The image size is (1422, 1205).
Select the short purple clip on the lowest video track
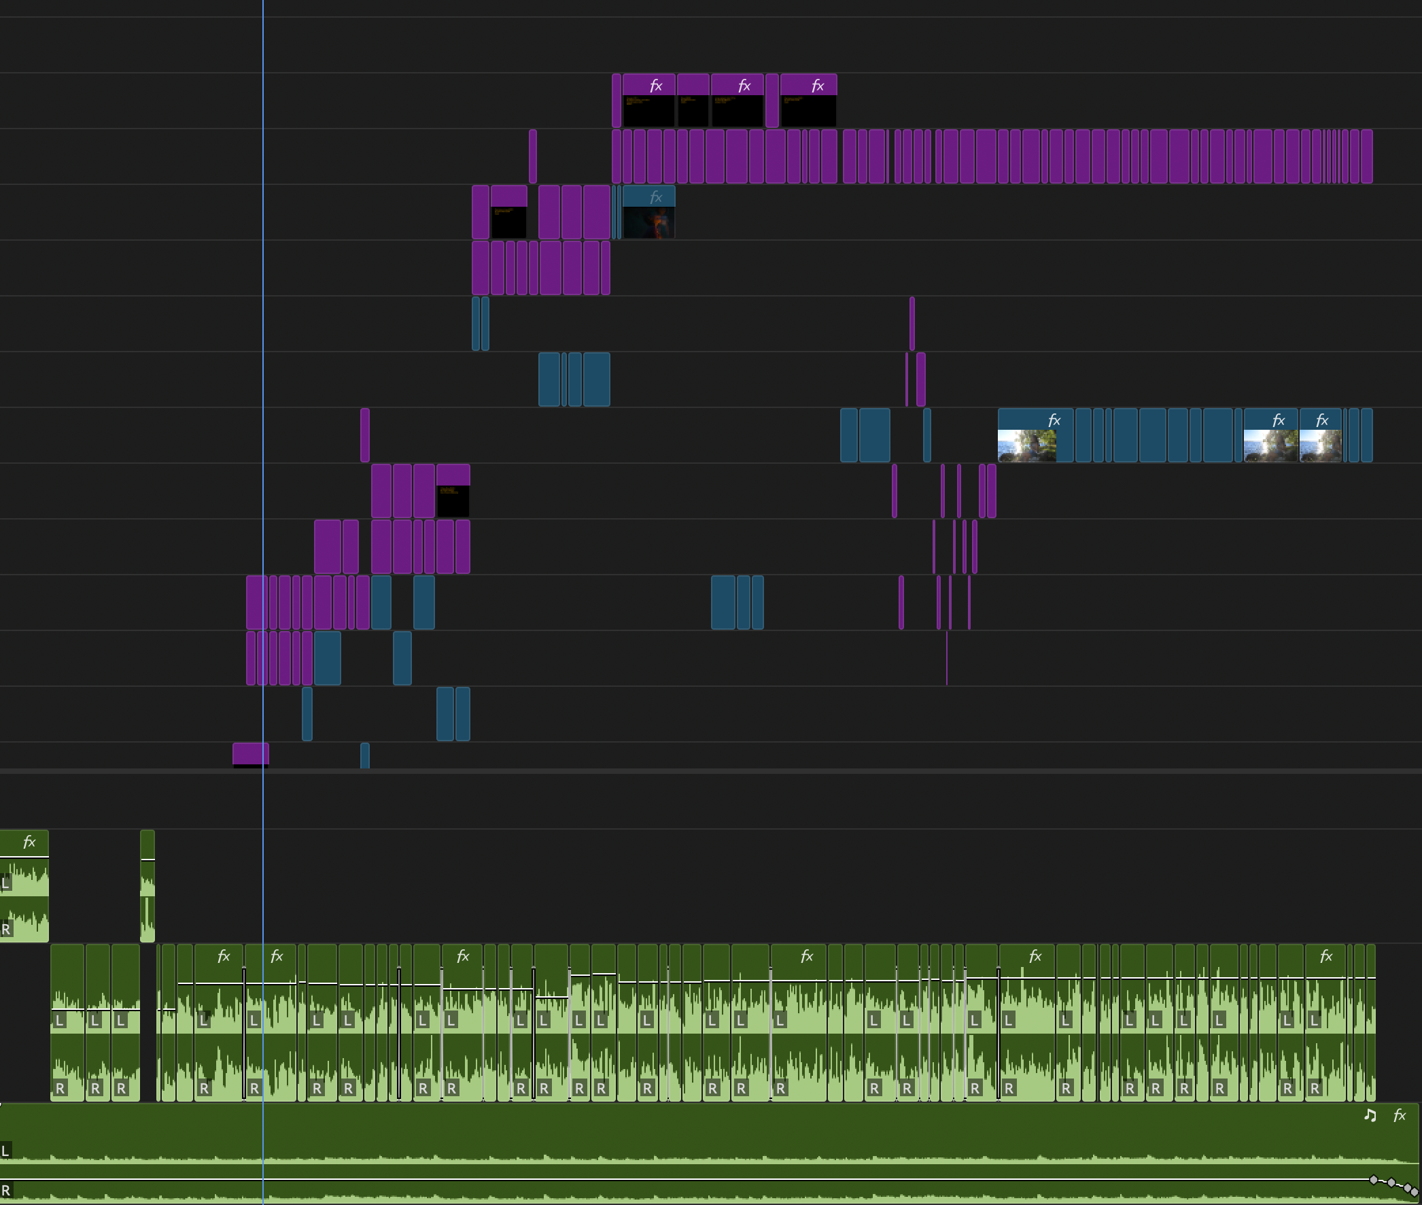tap(251, 755)
